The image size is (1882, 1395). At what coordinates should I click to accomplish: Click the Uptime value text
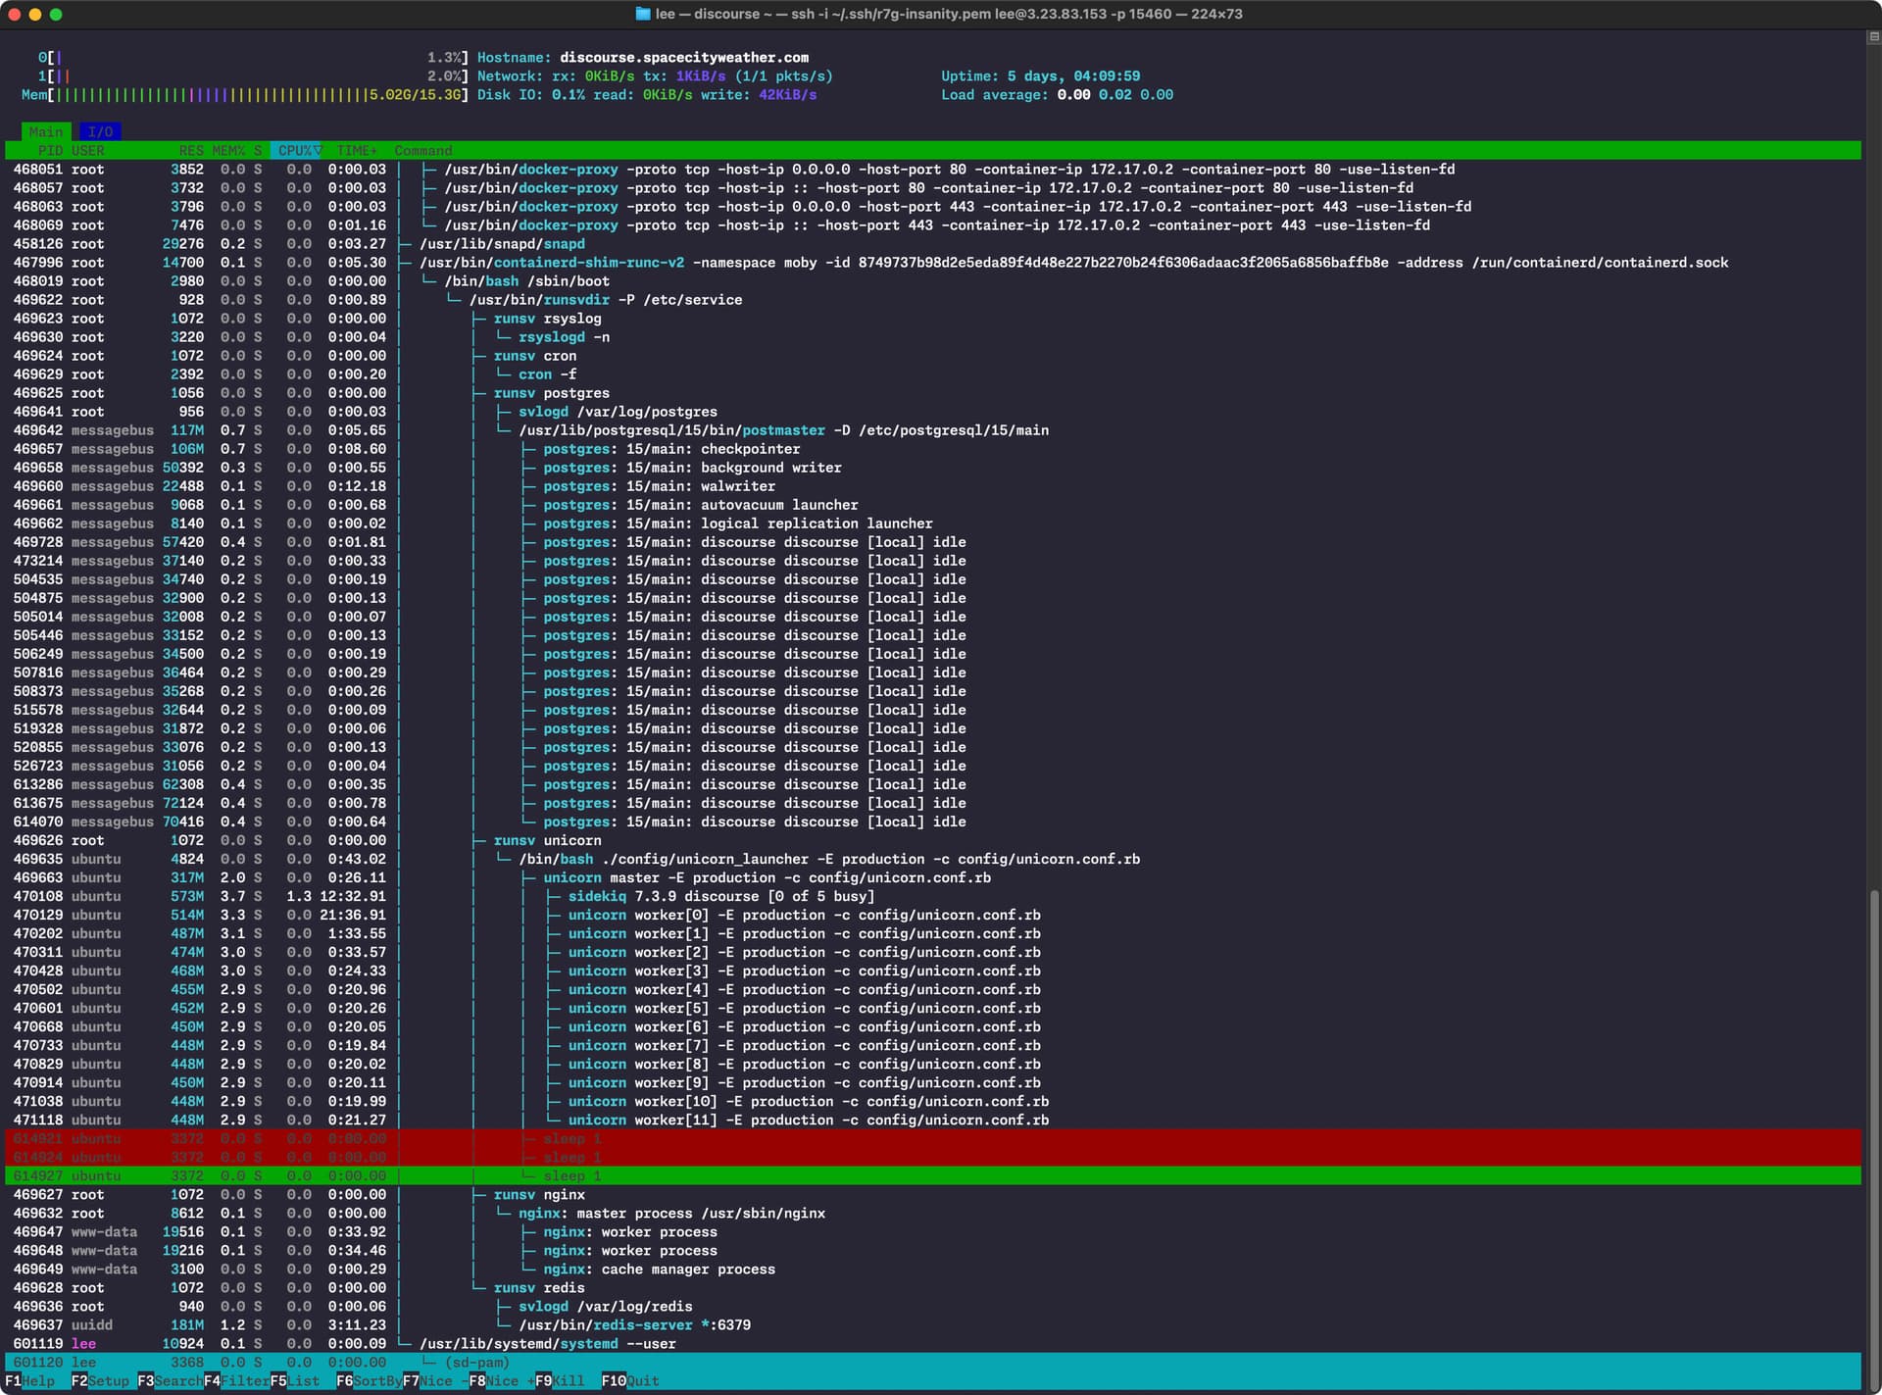(1073, 76)
